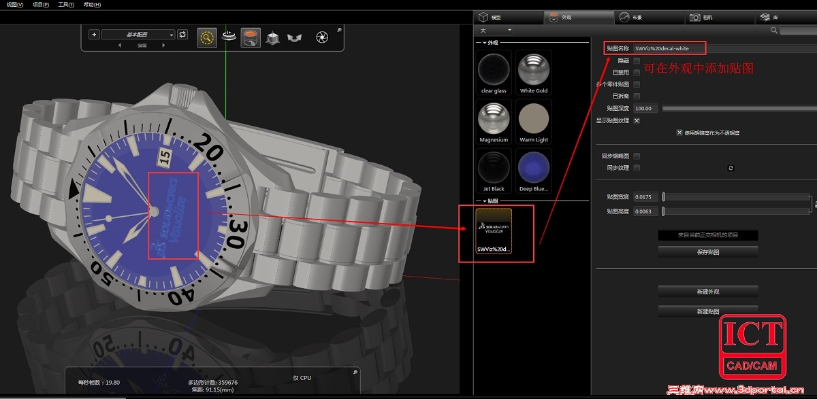
Task: Enable the 多个零件贴图 checkbox
Action: point(637,84)
